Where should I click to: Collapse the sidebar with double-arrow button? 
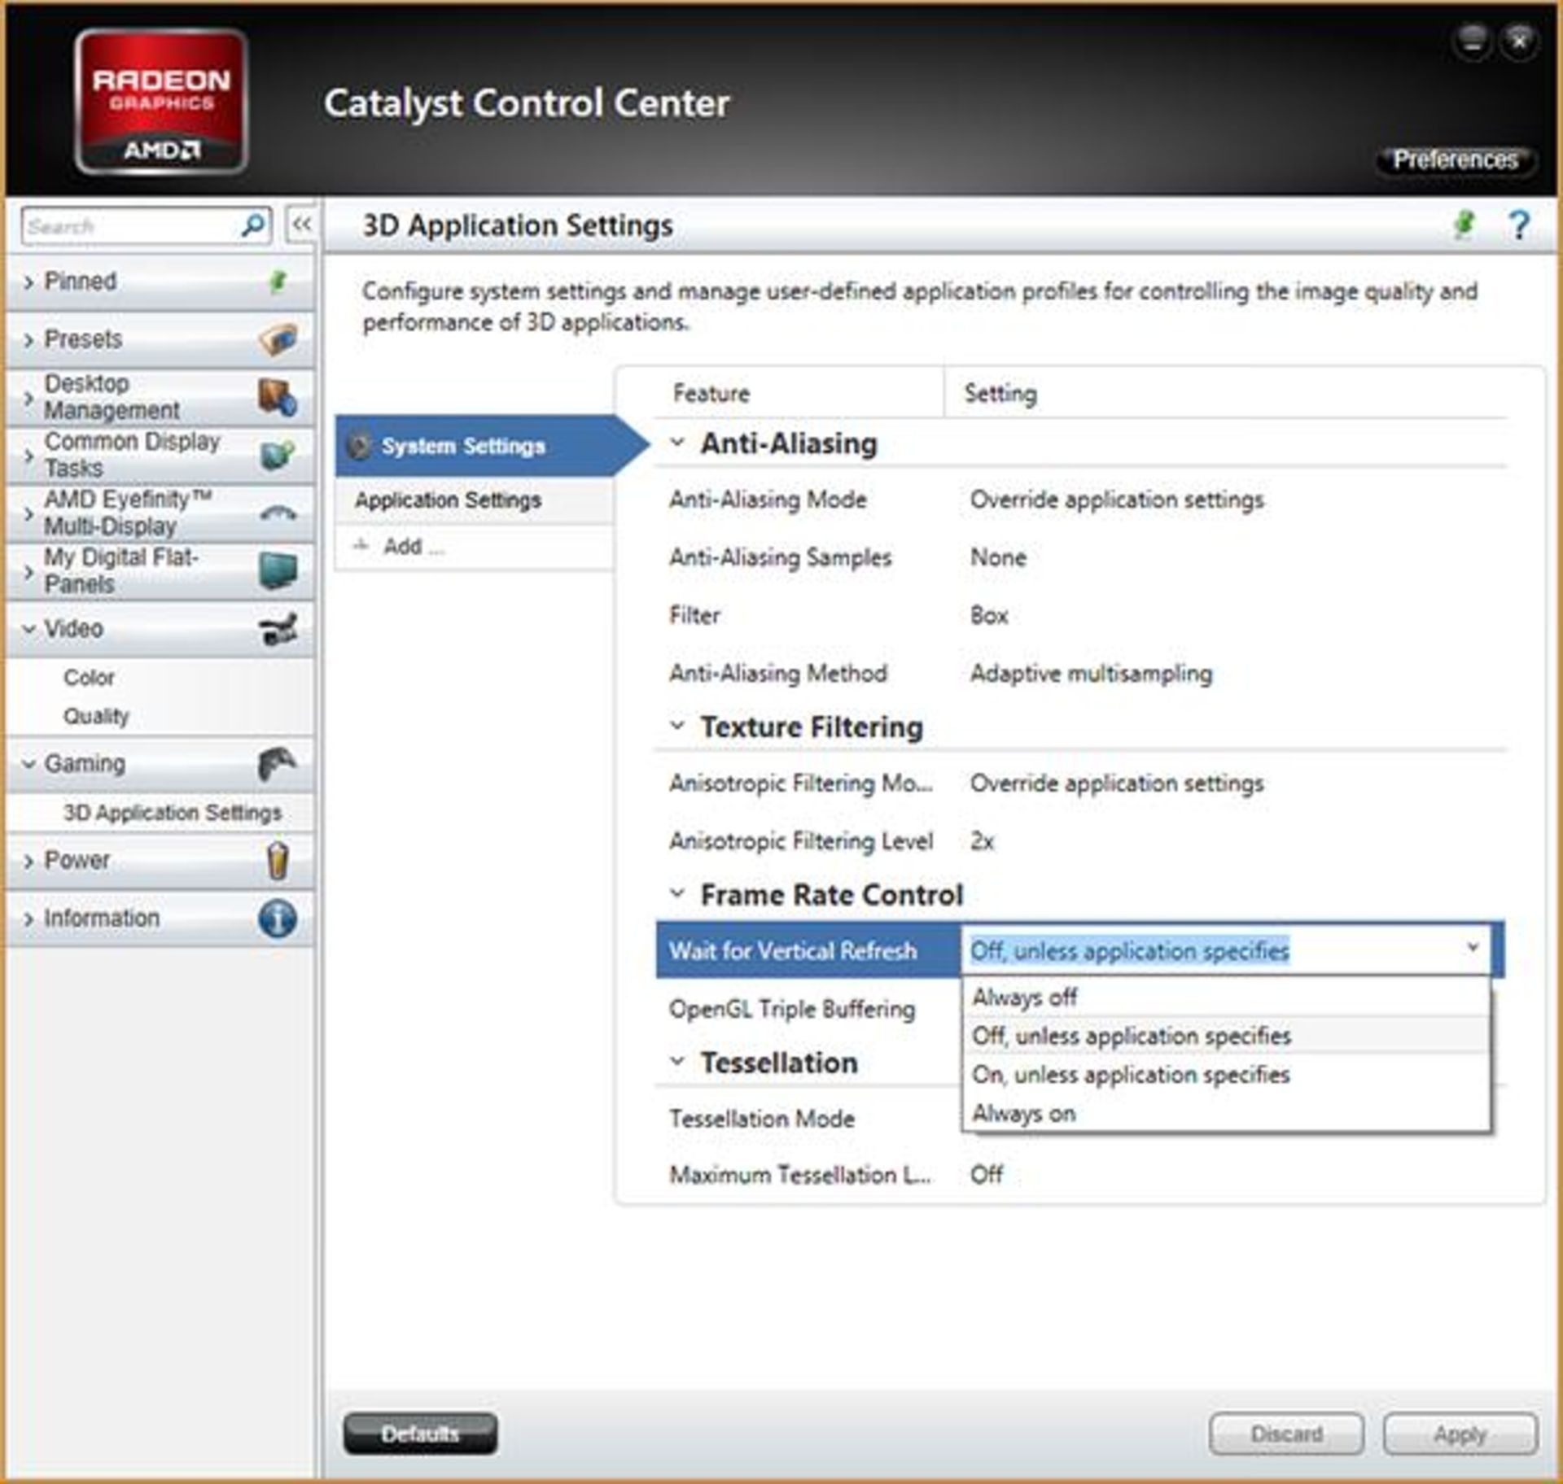pyautogui.click(x=302, y=225)
